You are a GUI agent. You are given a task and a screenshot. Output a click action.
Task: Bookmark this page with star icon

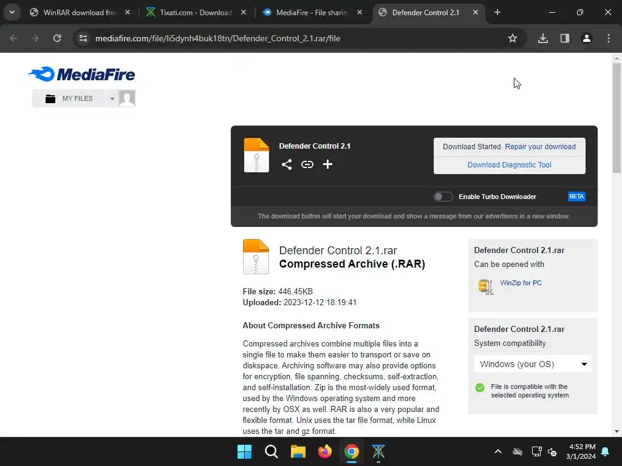(513, 38)
